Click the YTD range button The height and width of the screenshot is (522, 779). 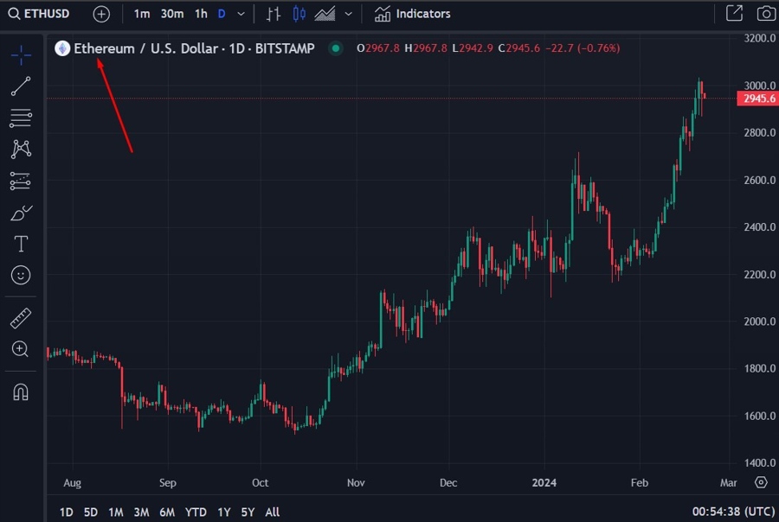click(196, 512)
